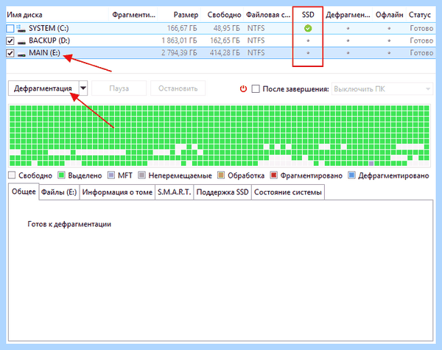The image size is (442, 350).
Task: Click the Файловая с... column header
Action: point(268,15)
